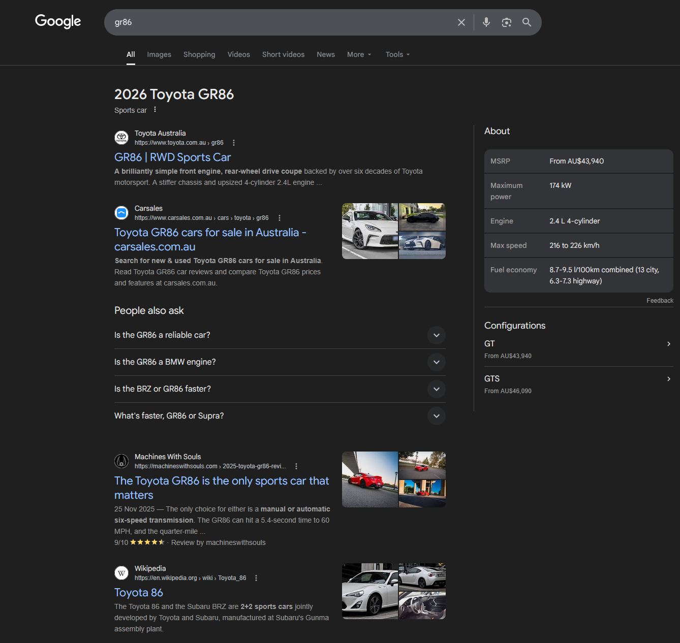
Task: Open the Google logo homepage
Action: (58, 21)
